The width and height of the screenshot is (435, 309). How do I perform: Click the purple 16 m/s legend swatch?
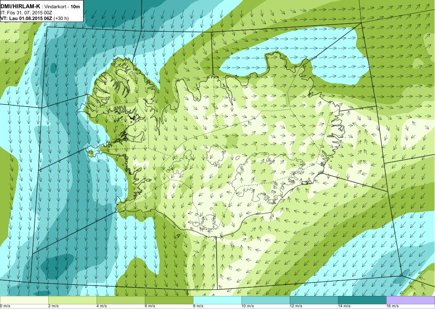coord(411,300)
